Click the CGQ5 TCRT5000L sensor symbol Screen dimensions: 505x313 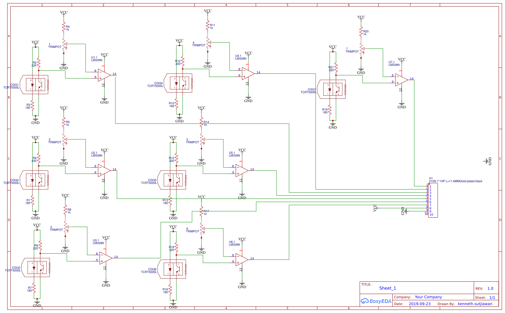172,180
